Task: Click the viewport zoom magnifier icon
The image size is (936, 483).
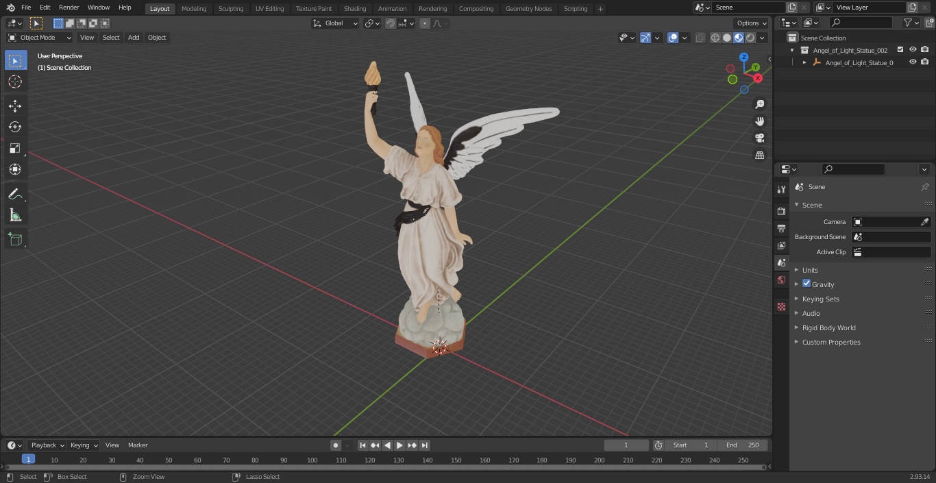Action: click(759, 104)
